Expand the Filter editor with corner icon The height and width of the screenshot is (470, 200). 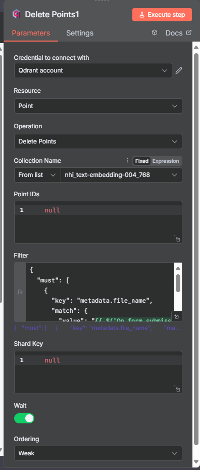tap(176, 316)
